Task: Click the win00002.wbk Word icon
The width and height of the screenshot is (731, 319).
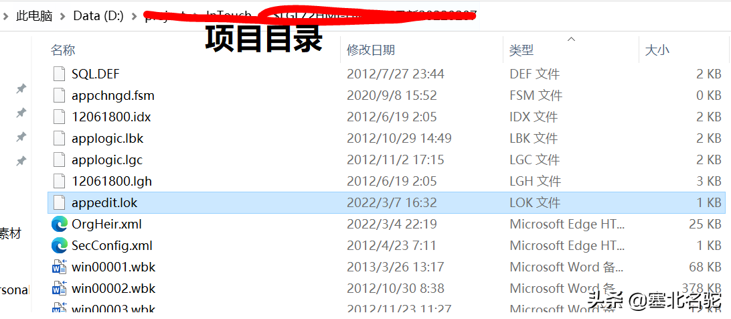Action: pos(59,289)
